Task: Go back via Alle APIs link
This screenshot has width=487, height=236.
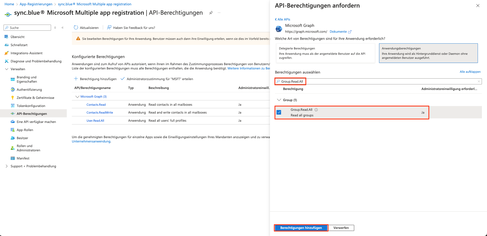Action: [283, 20]
